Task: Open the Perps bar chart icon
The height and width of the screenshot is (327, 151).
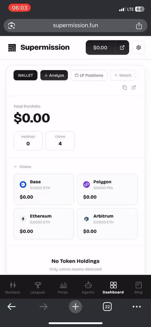Action: pos(63,285)
